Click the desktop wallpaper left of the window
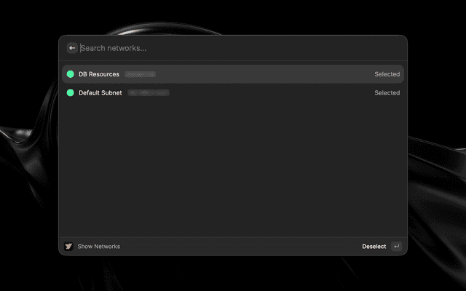This screenshot has height=291, width=466. coord(29,145)
